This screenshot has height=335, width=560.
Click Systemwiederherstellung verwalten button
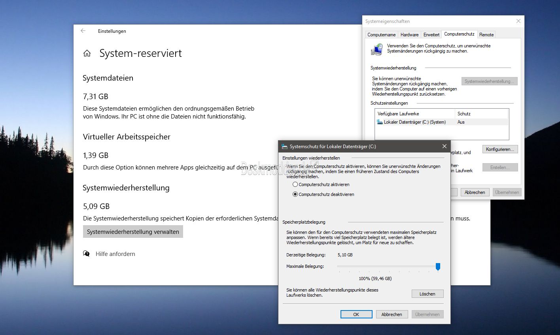pyautogui.click(x=133, y=232)
